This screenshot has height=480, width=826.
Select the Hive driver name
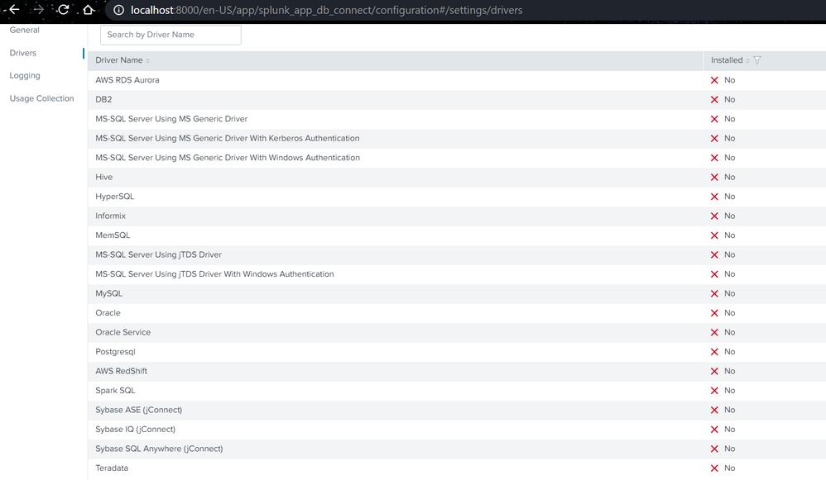(103, 177)
